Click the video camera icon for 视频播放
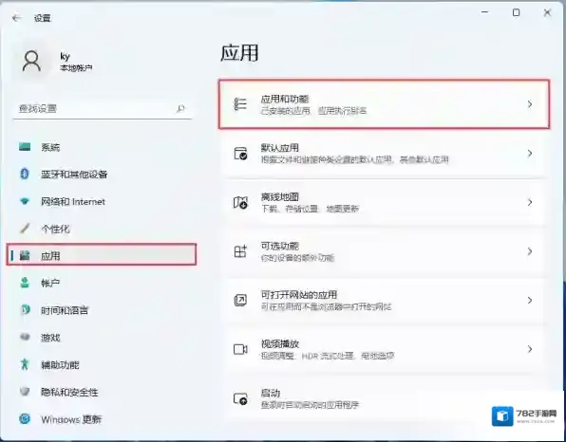566x442 pixels. 240,349
